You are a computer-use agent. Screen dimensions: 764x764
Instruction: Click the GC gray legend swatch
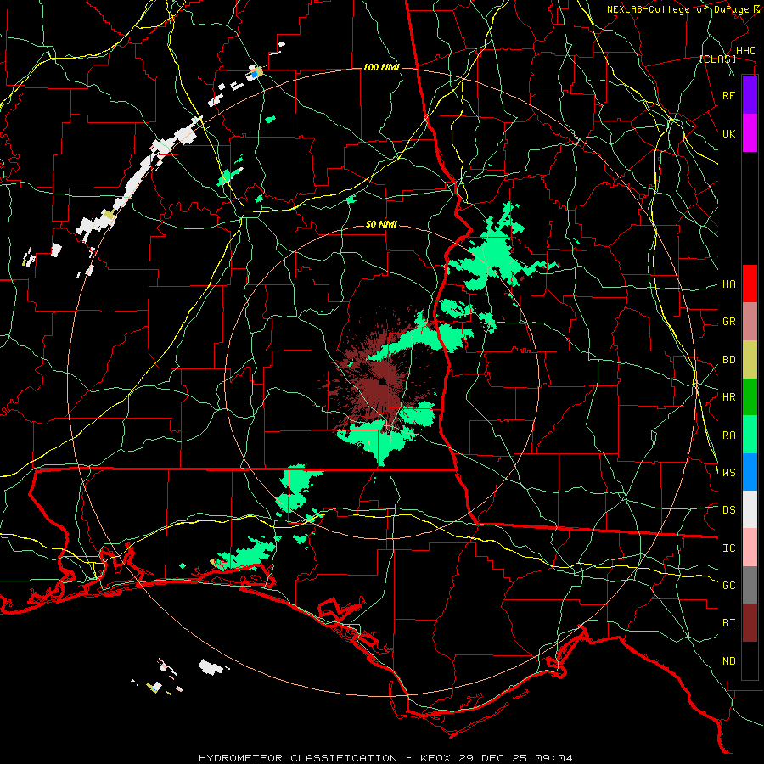click(x=750, y=585)
